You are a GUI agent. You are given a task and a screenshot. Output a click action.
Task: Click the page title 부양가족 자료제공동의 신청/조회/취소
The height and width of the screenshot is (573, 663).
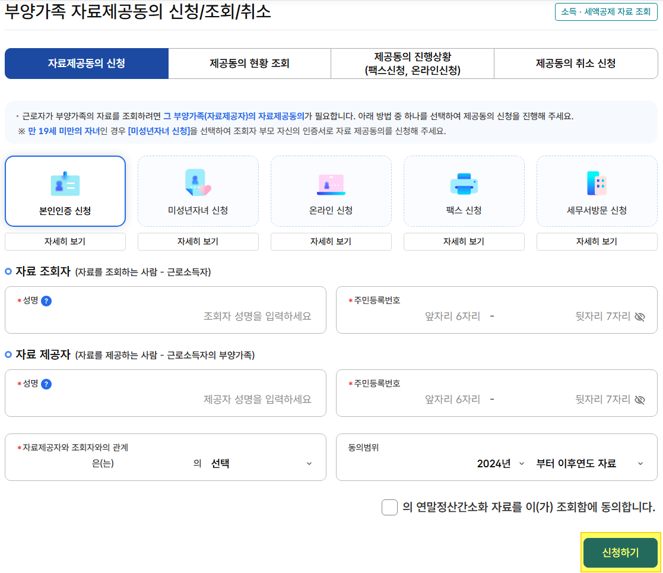pyautogui.click(x=138, y=11)
